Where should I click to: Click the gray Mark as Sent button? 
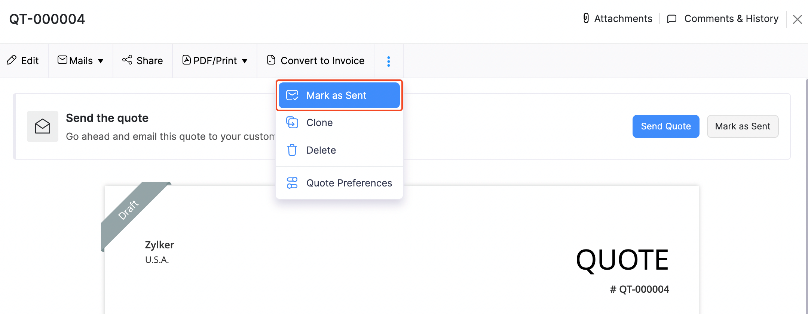[x=743, y=126]
